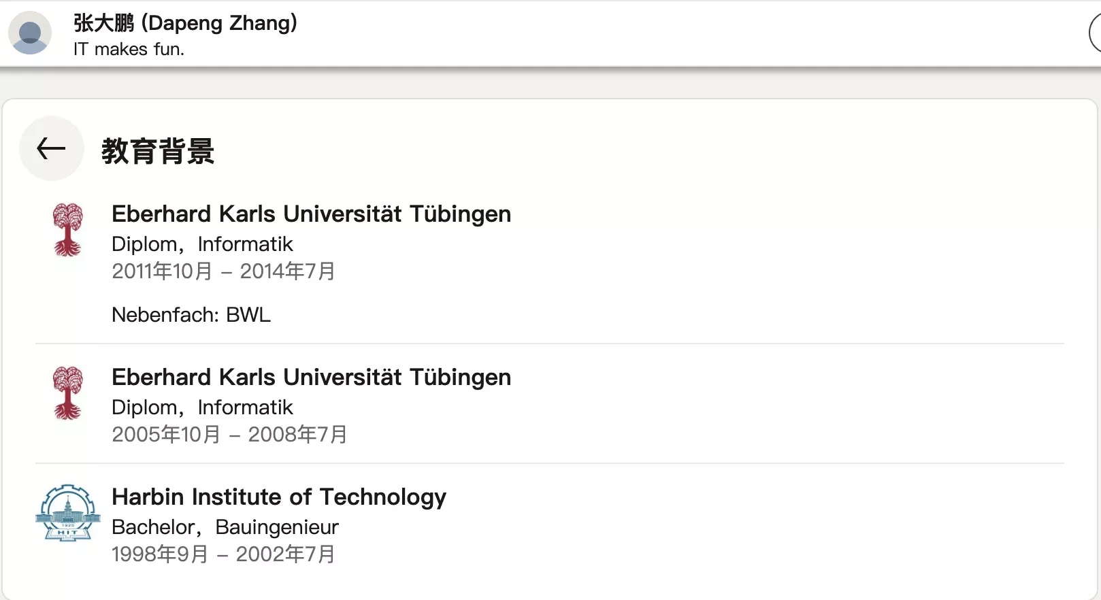Viewport: 1101px width, 600px height.
Task: Click the date range 1998年9月 – 2002年7月
Action: [223, 554]
